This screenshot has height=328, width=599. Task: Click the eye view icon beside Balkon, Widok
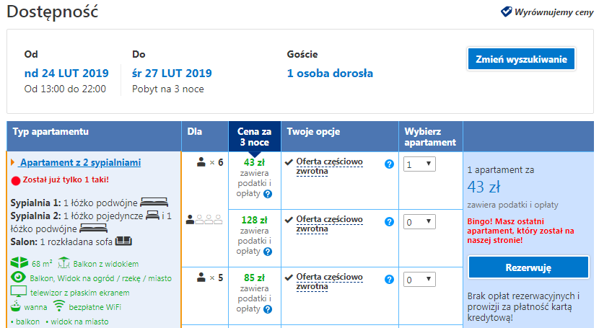[18, 278]
